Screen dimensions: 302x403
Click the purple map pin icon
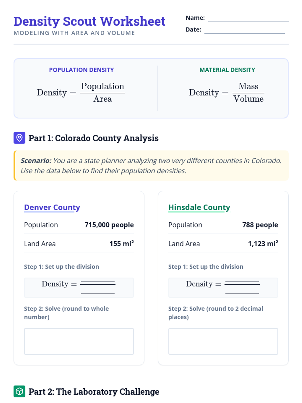point(19,138)
